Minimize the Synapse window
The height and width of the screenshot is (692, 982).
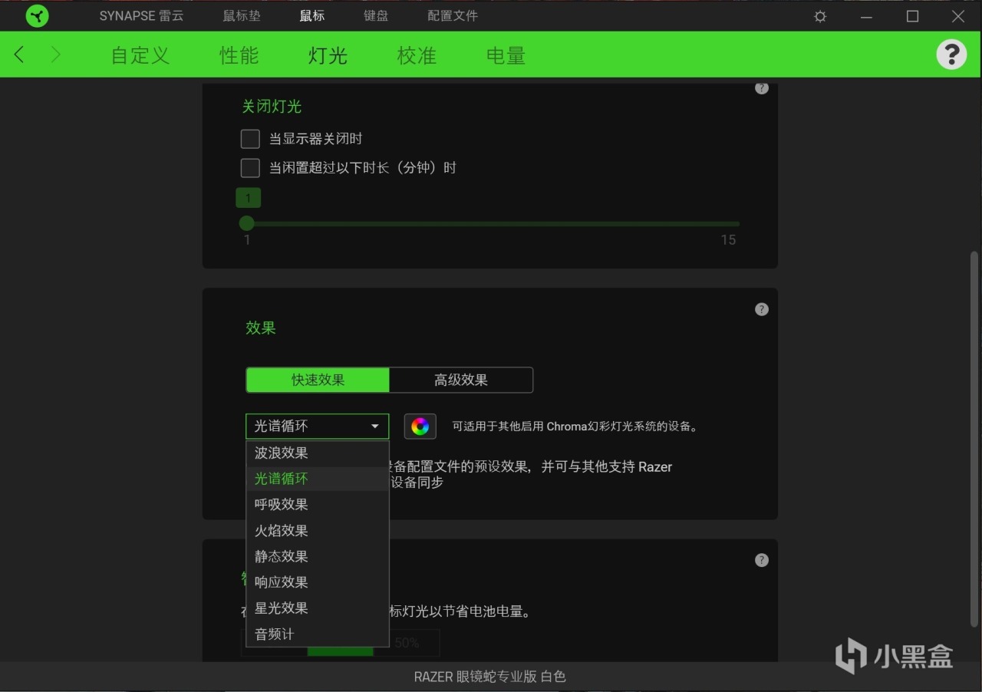(x=866, y=16)
